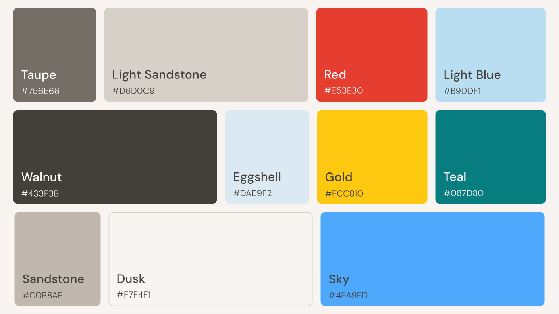Select the #F7F4F1 hex code

[x=134, y=295]
